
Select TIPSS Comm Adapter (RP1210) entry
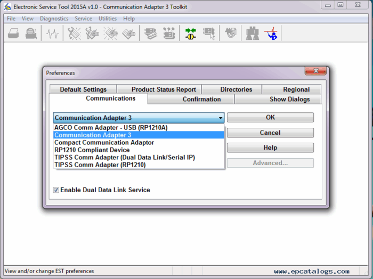point(139,165)
